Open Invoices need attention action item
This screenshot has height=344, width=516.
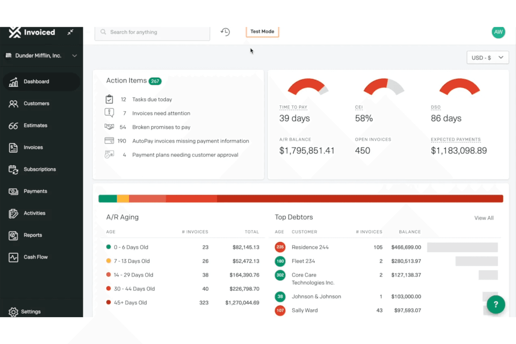click(161, 113)
